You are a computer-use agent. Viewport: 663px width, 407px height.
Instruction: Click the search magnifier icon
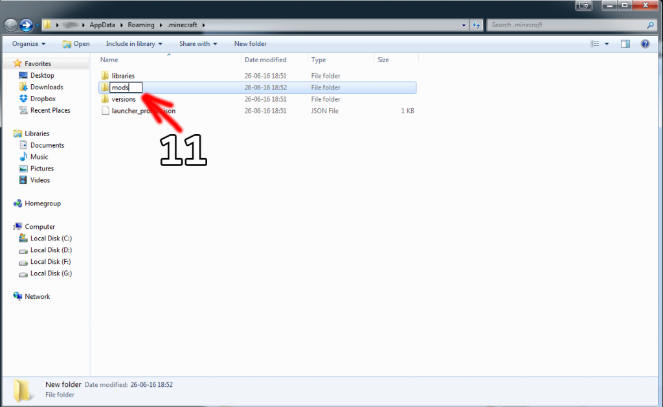650,25
